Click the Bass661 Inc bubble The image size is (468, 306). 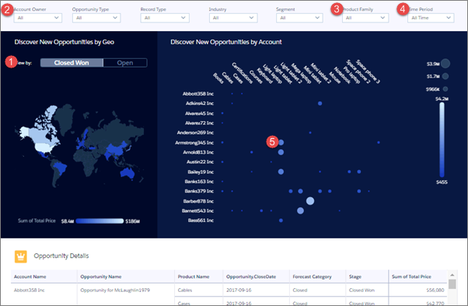[281, 221]
